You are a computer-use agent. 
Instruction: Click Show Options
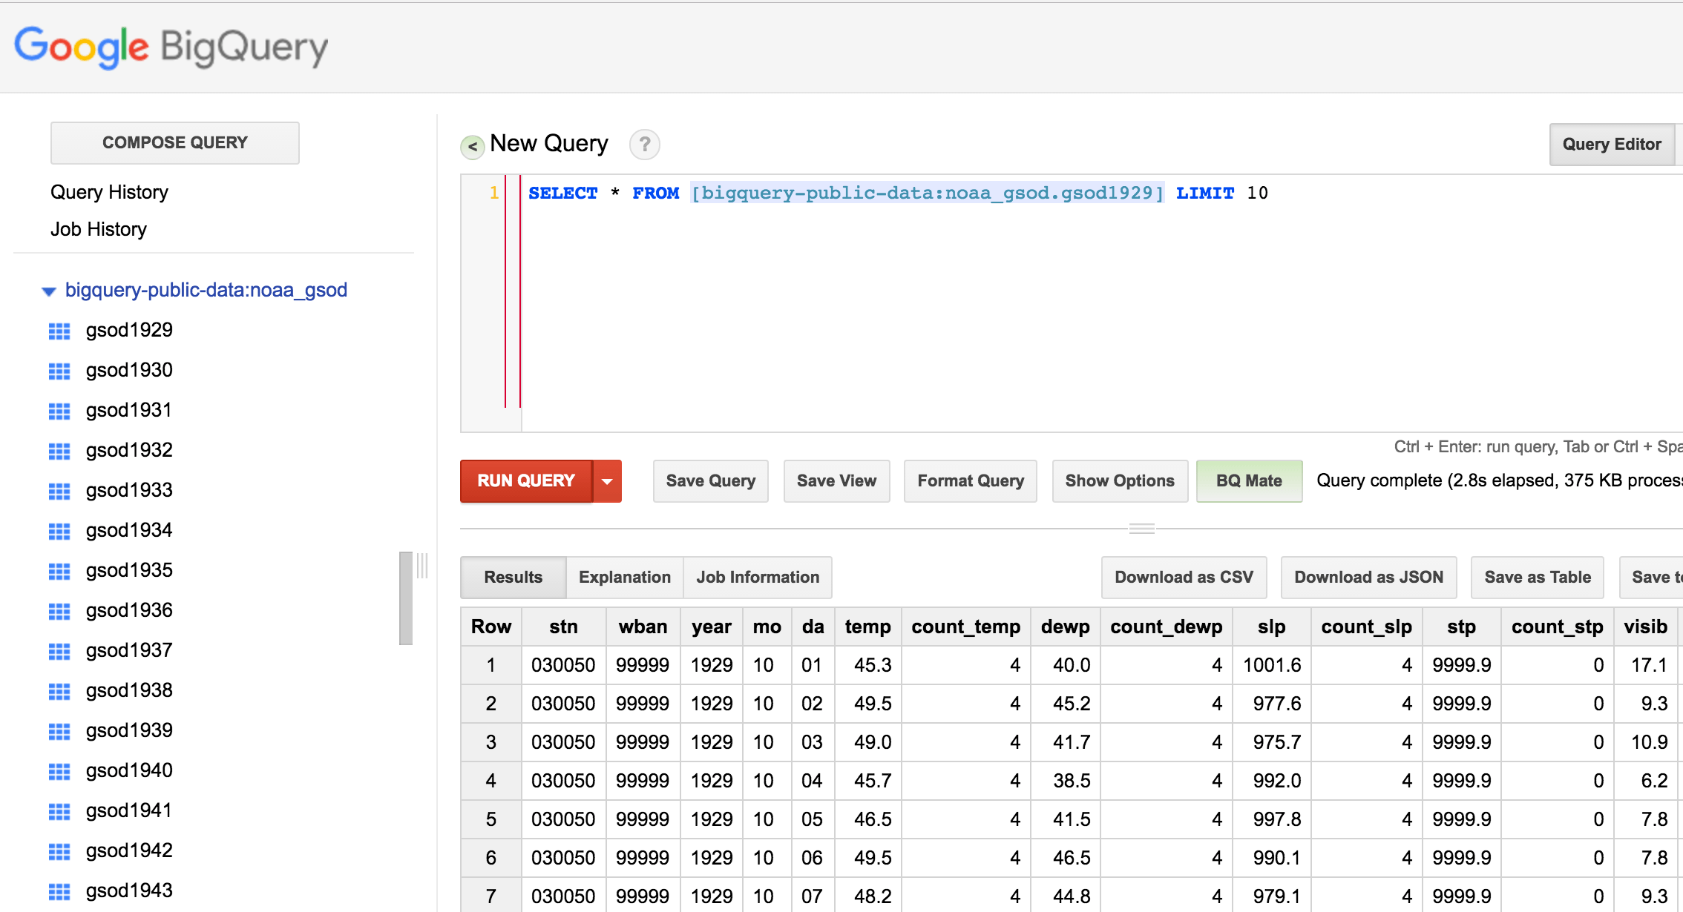coord(1121,481)
